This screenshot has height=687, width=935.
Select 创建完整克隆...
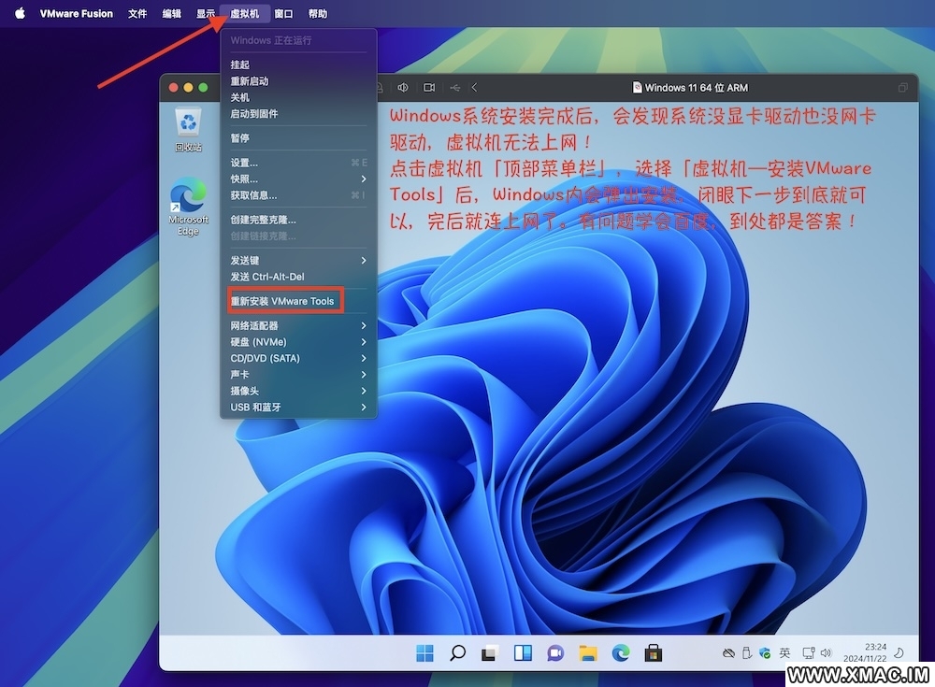click(298, 220)
